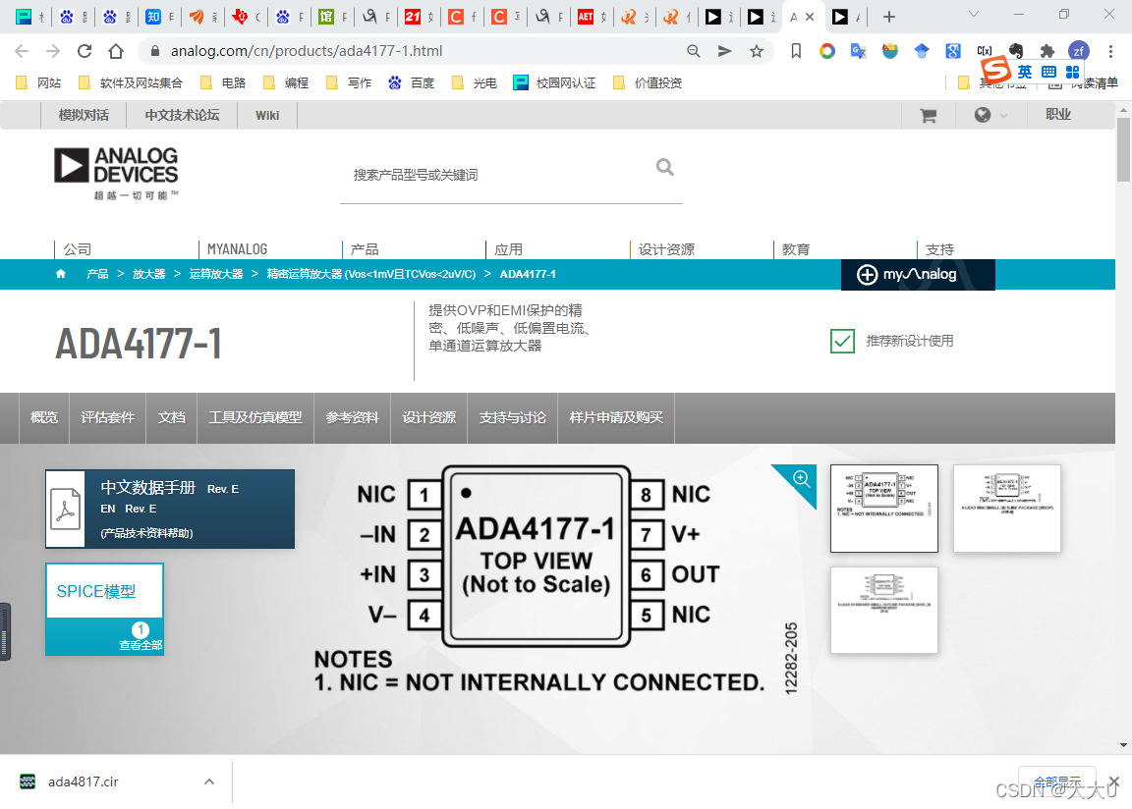Open the 概览 tab
This screenshot has width=1132, height=809.
coord(44,417)
